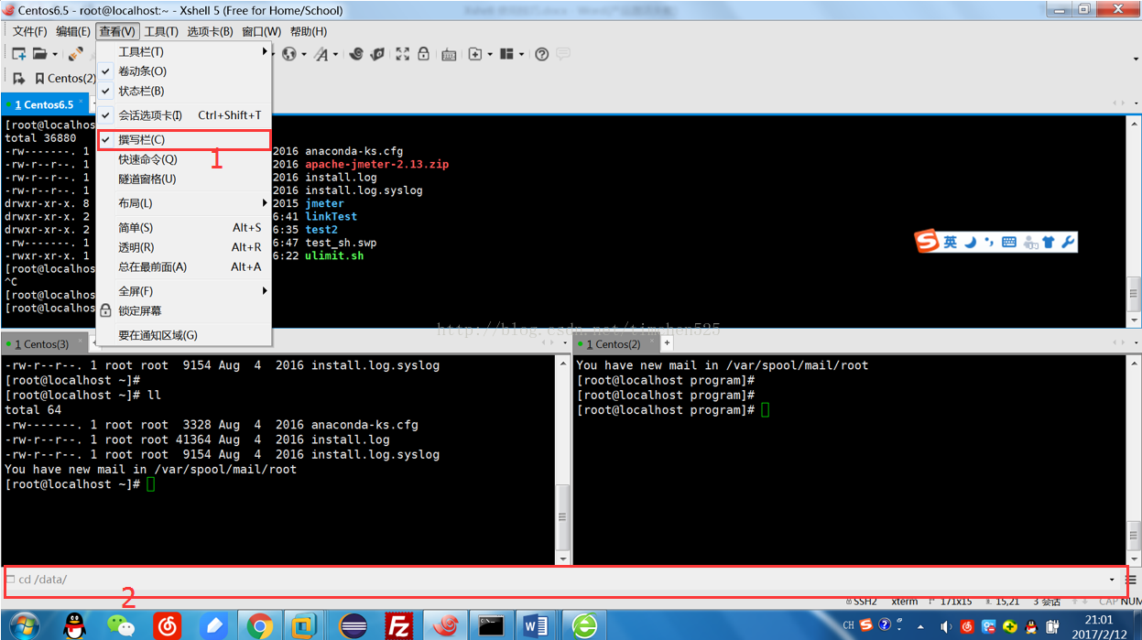Click the Sogou toolbar wrench settings icon
1142x640 pixels.
(1068, 243)
